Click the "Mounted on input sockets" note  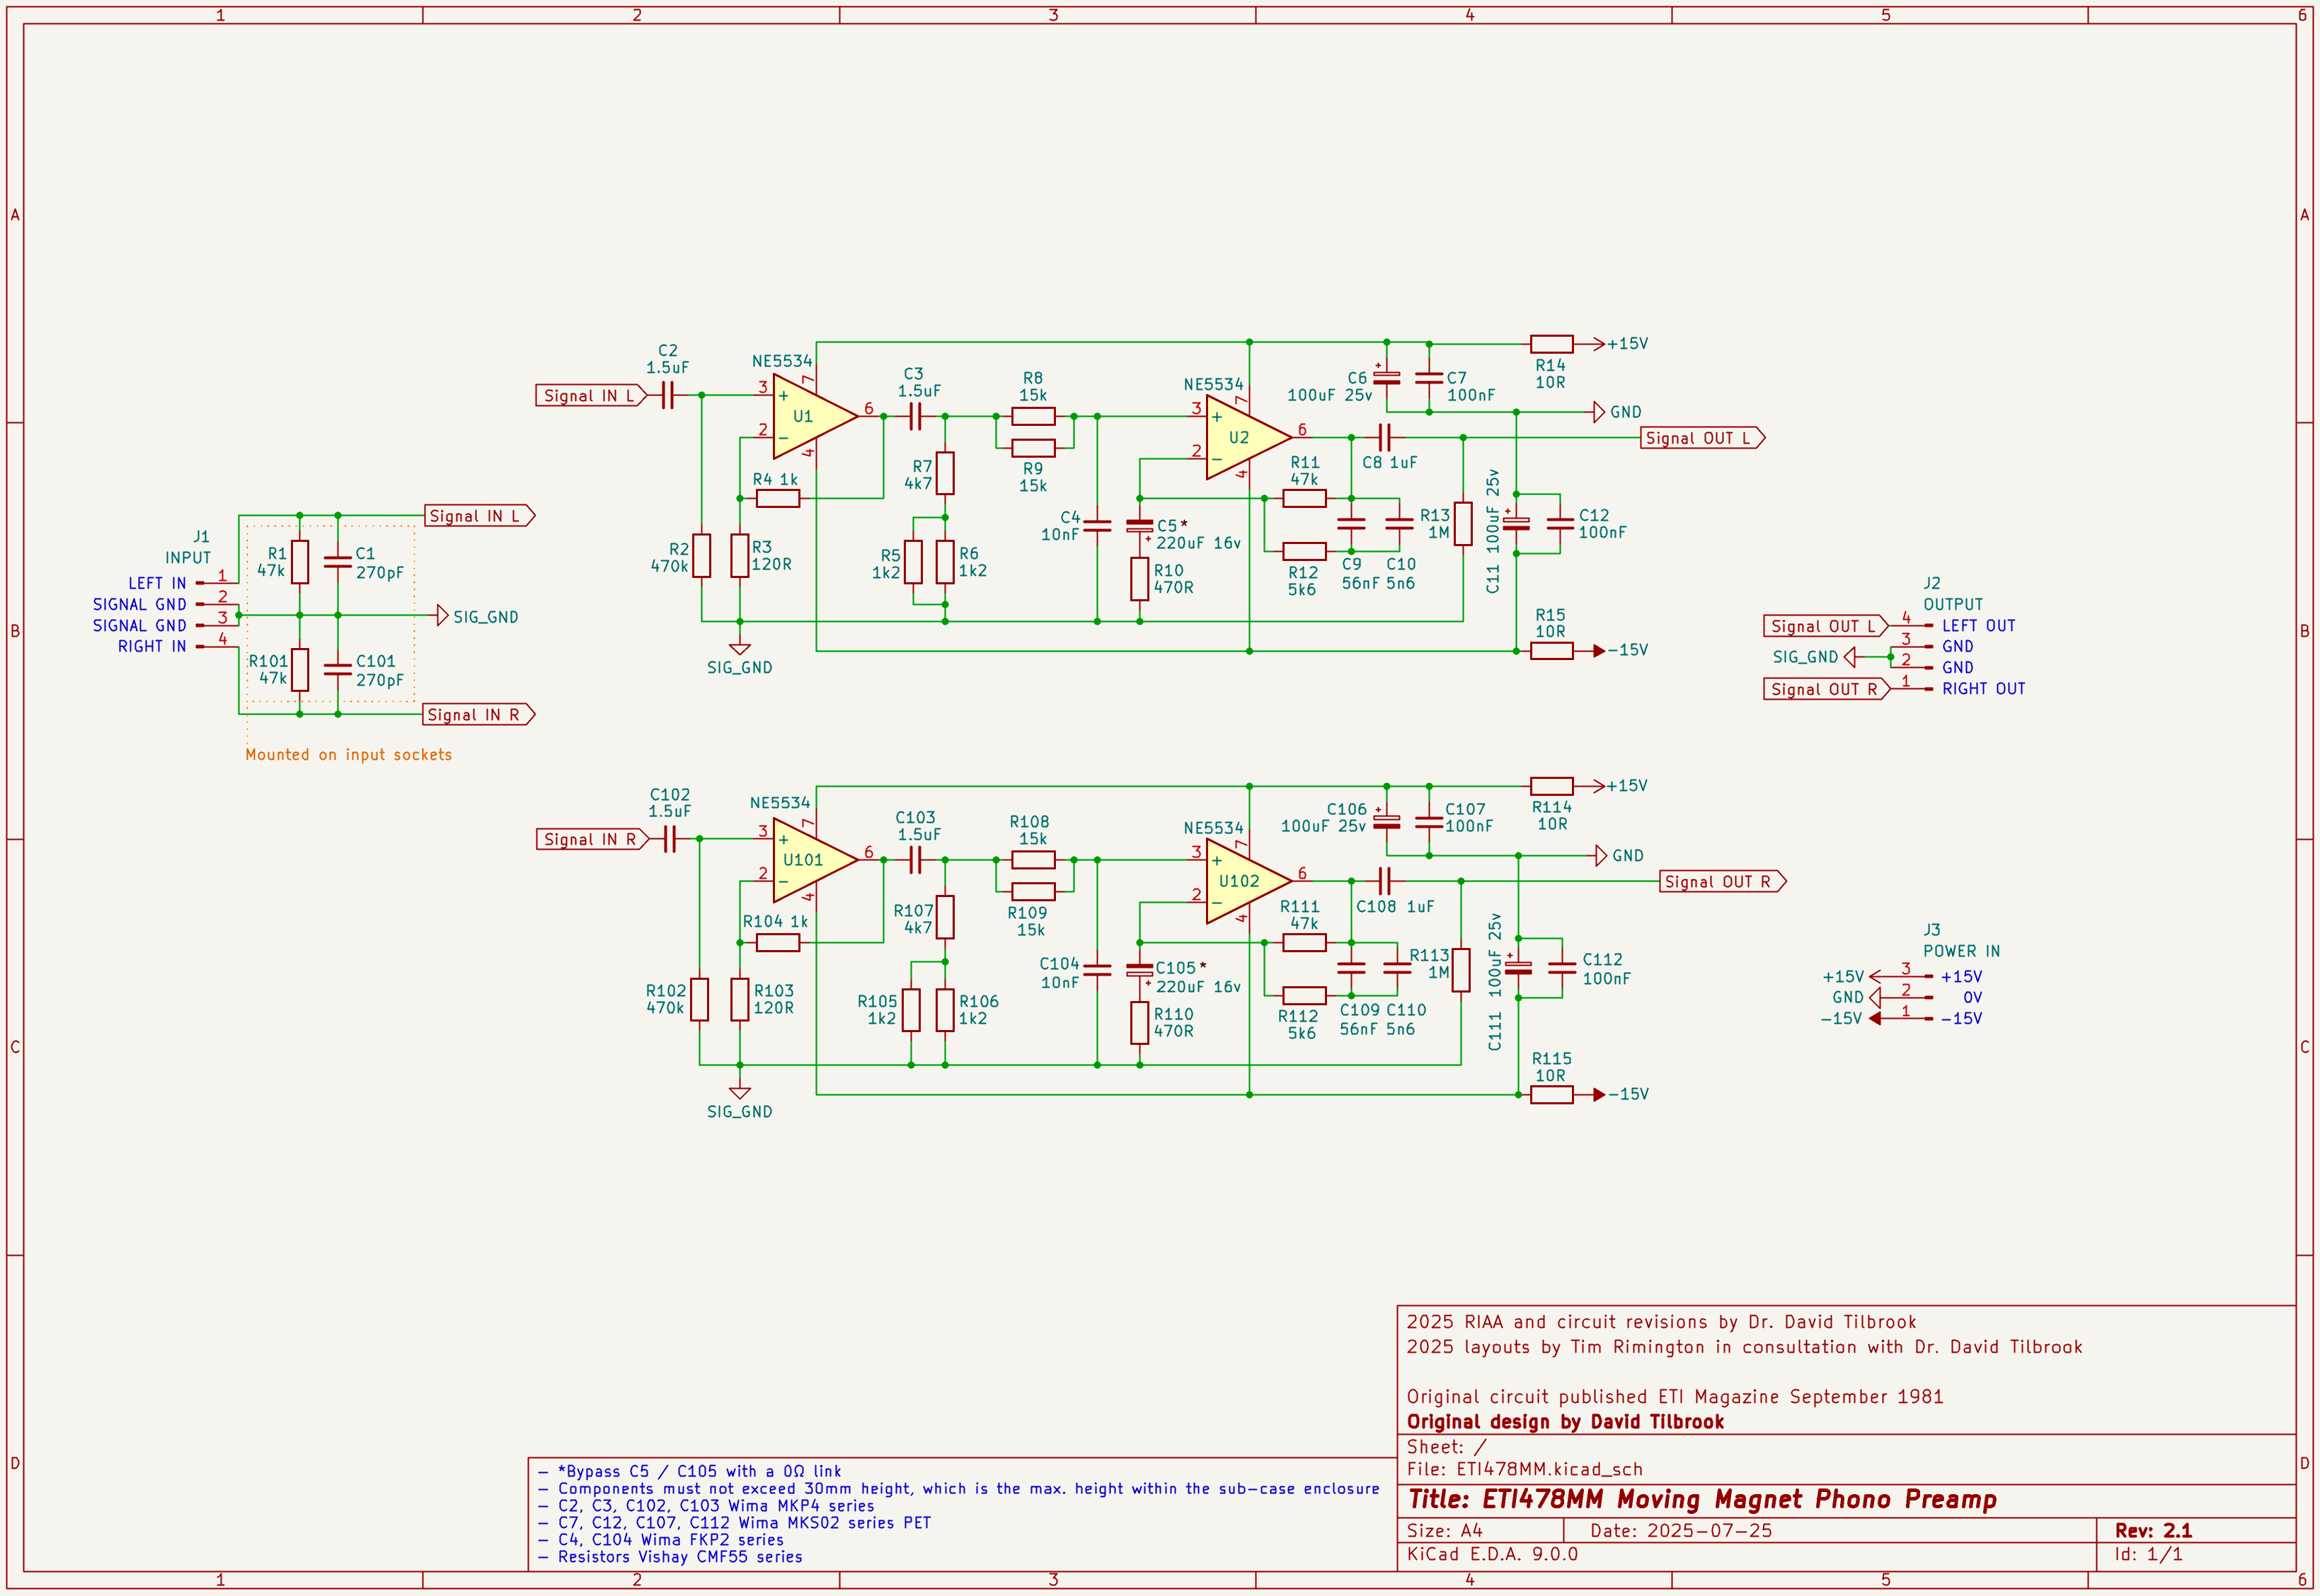click(348, 755)
